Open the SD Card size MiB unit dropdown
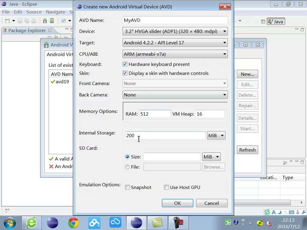This screenshot has height=230, width=307. [211, 157]
